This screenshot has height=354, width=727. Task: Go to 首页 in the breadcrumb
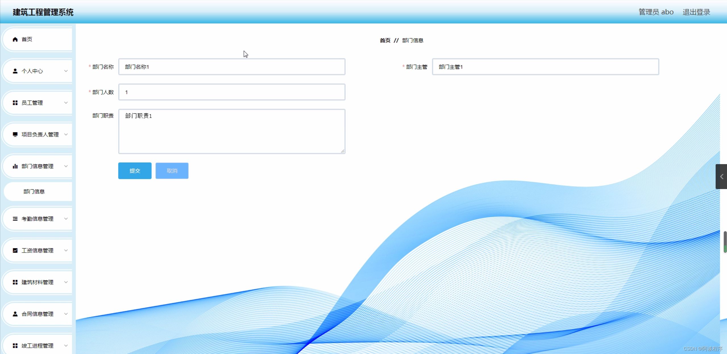(385, 41)
